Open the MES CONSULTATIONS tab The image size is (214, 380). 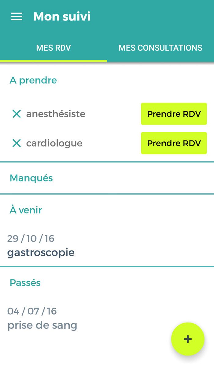[x=160, y=48]
